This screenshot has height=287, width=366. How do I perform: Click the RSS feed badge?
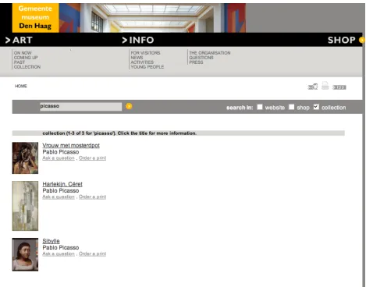pyautogui.click(x=339, y=87)
